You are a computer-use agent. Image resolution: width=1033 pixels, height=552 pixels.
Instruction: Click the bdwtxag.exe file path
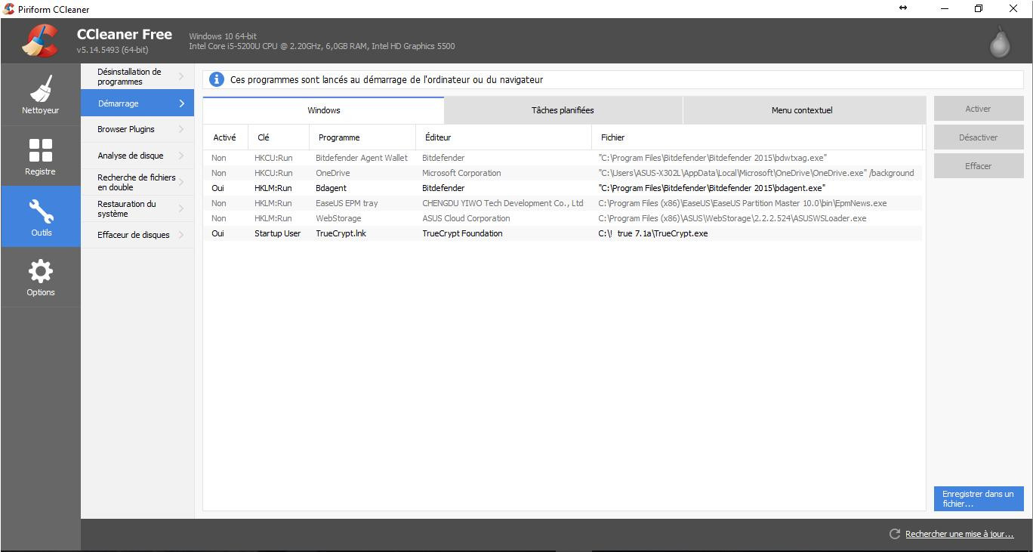coord(713,158)
